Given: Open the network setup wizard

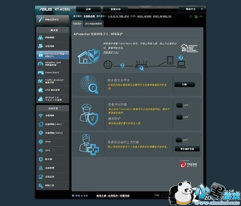Looking at the screenshot, I should coord(53,20).
